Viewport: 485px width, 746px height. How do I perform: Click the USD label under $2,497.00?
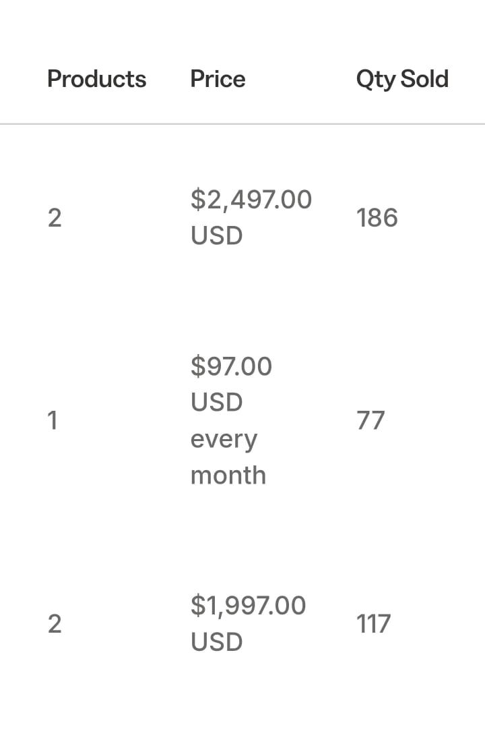[x=216, y=236]
